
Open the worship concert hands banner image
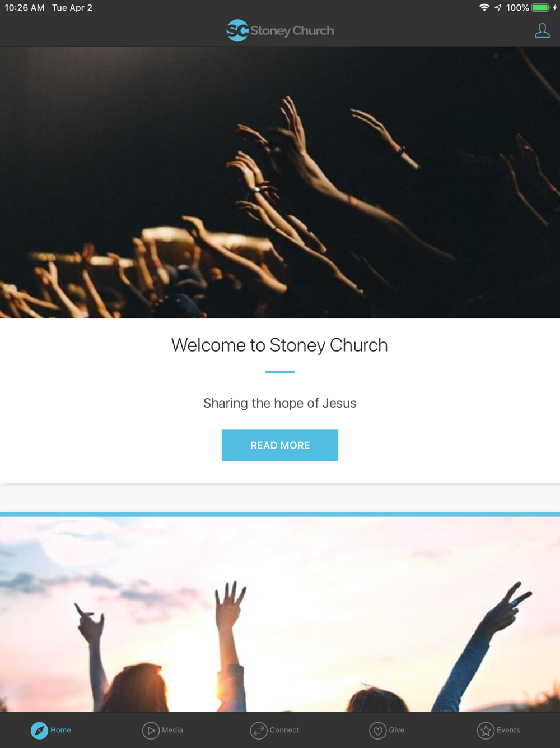[280, 183]
